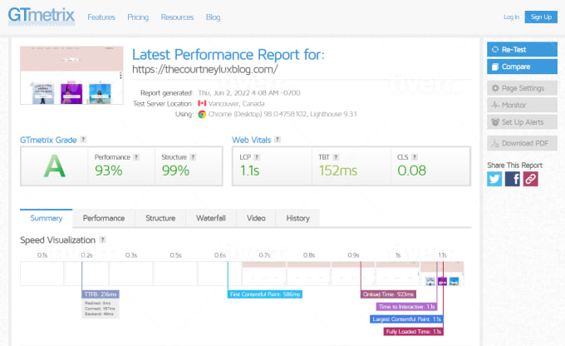Click the Time to Interactive marker
The height and width of the screenshot is (346, 565).
[407, 307]
